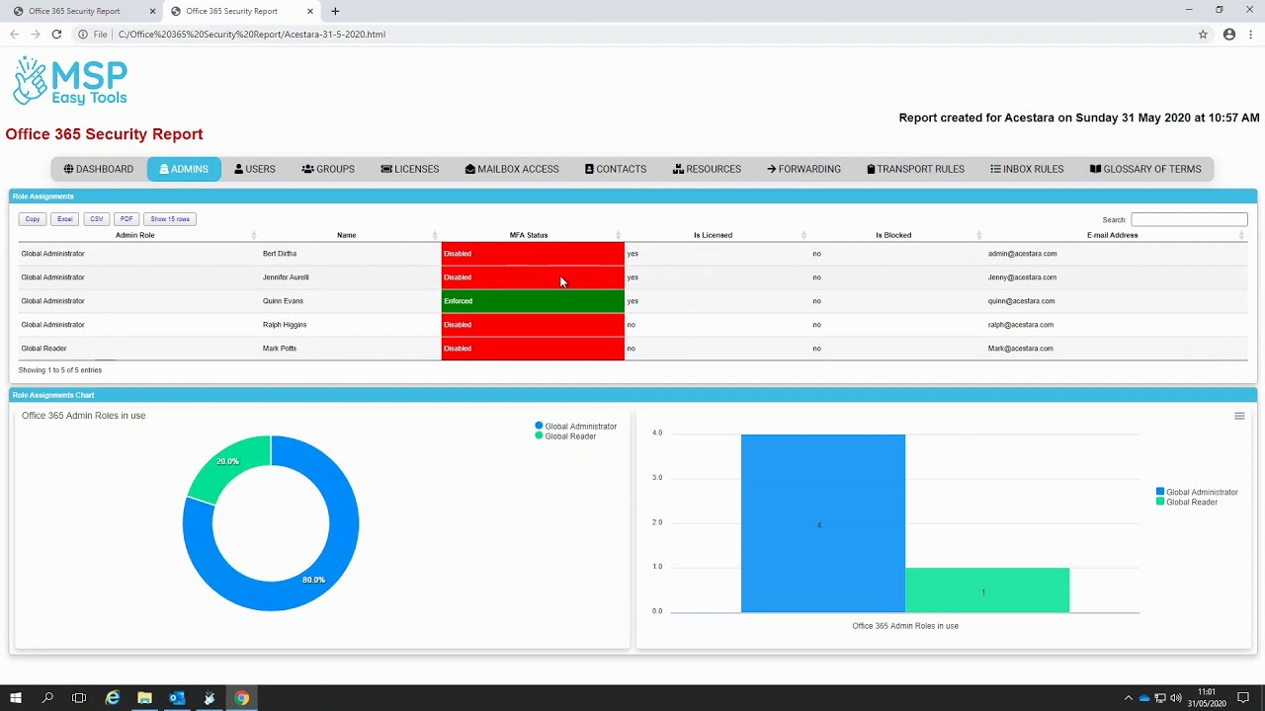Open the Chrome three-dot menu
Viewport: 1265px width, 711px height.
(1251, 34)
